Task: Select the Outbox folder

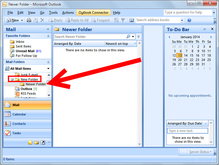Action: point(26,89)
